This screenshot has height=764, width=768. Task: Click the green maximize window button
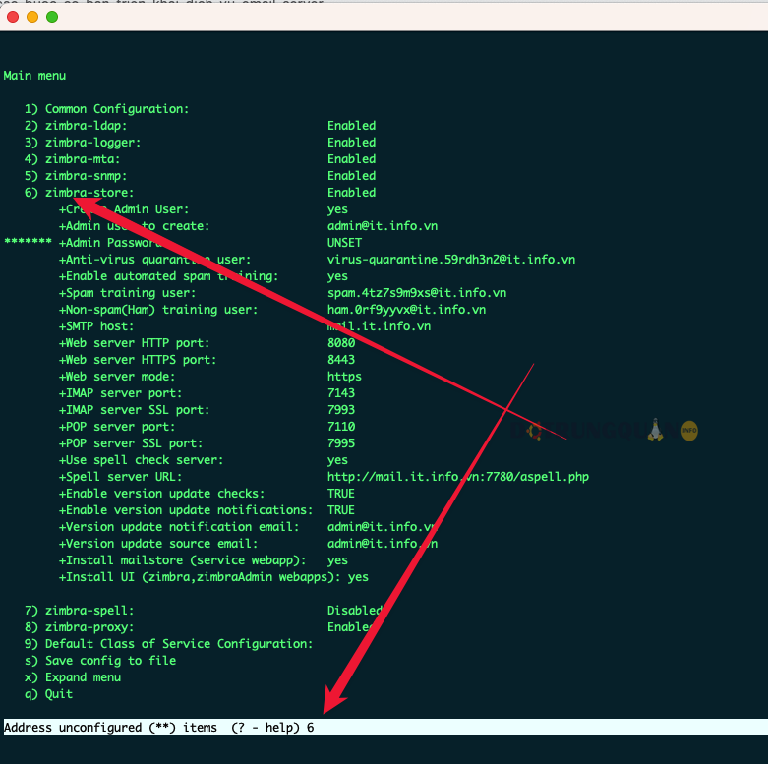pos(52,17)
